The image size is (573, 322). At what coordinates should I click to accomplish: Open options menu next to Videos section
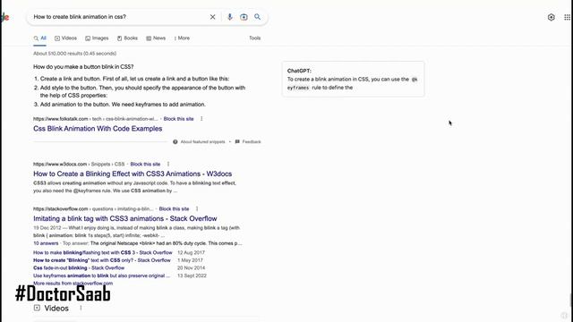[81, 308]
